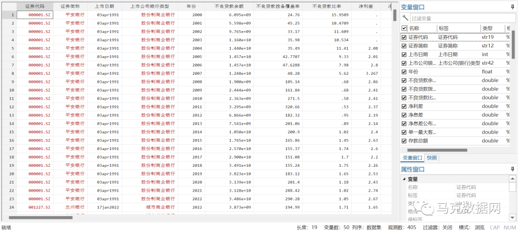518x231 pixels.
Task: Select the 17jan2022 date cell
Action: click(105, 207)
